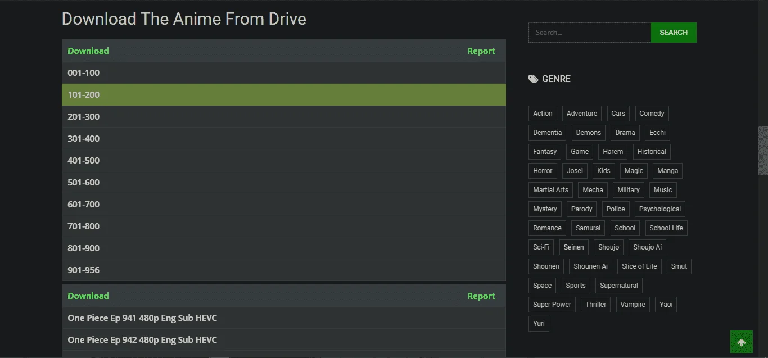Viewport: 768px width, 358px height.
Task: Select the Ecchi genre tag
Action: coord(657,133)
